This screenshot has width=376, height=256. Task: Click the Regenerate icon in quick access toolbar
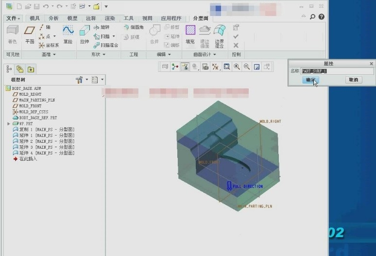click(73, 6)
